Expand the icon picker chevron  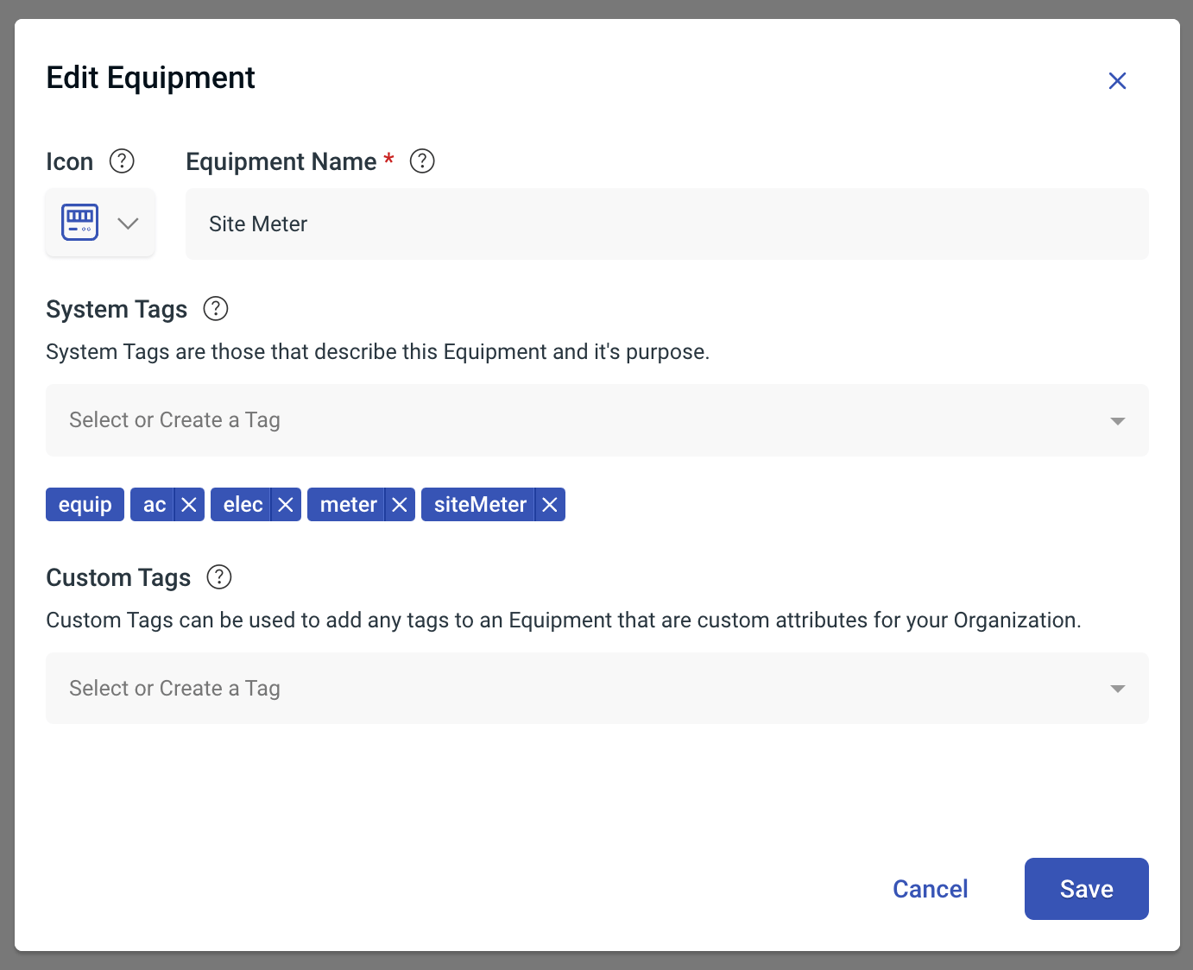pyautogui.click(x=128, y=224)
